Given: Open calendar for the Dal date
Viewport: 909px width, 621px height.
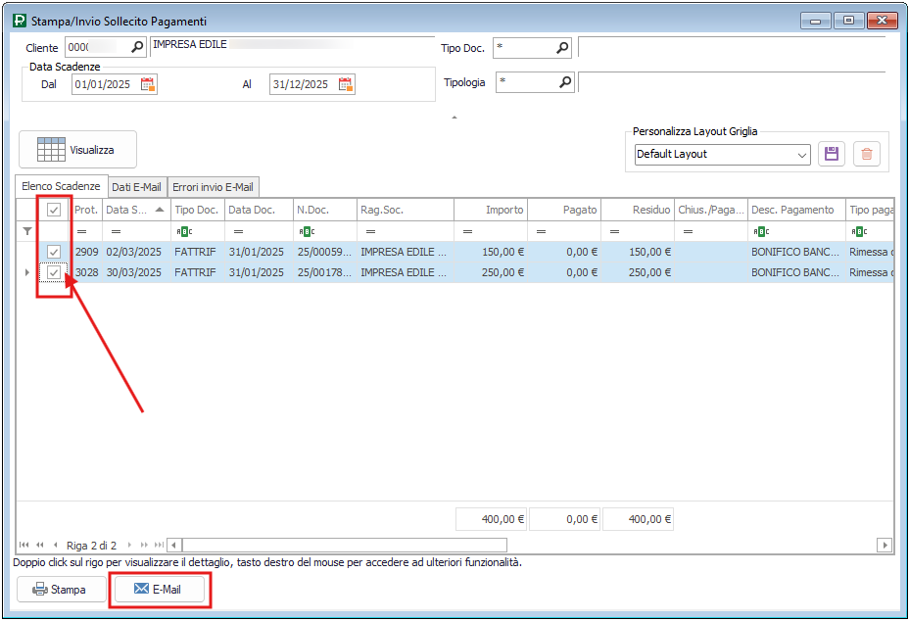Looking at the screenshot, I should 148,85.
